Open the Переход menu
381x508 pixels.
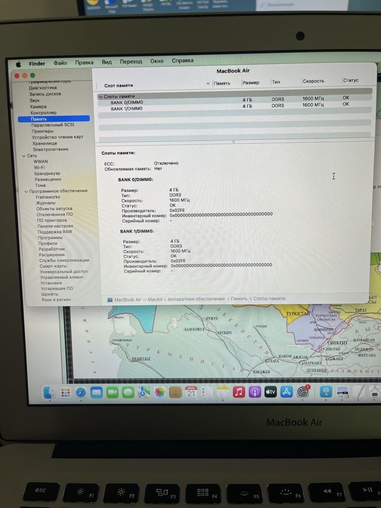tap(131, 61)
